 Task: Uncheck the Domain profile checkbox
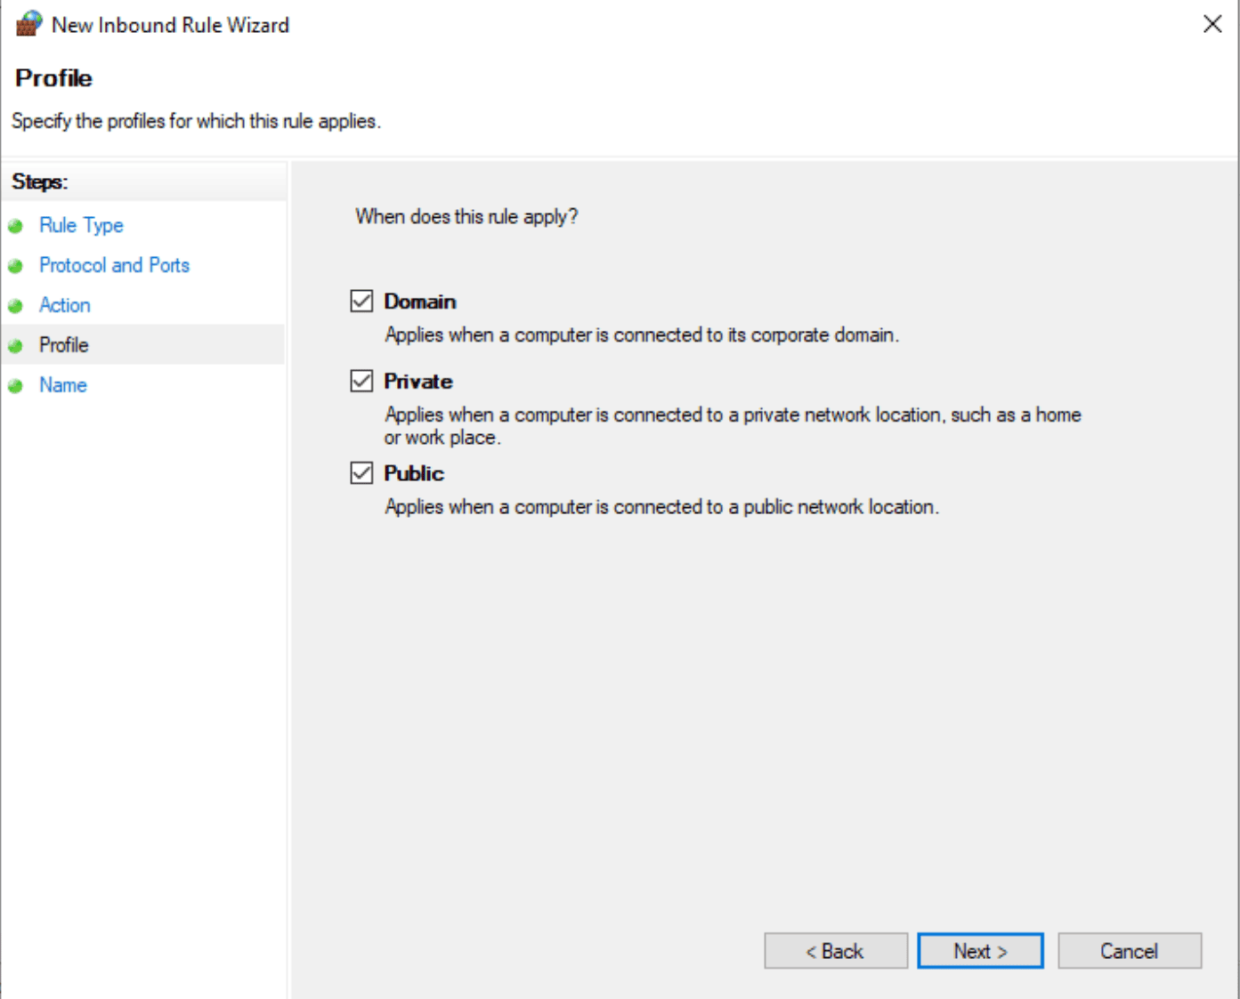(x=361, y=302)
